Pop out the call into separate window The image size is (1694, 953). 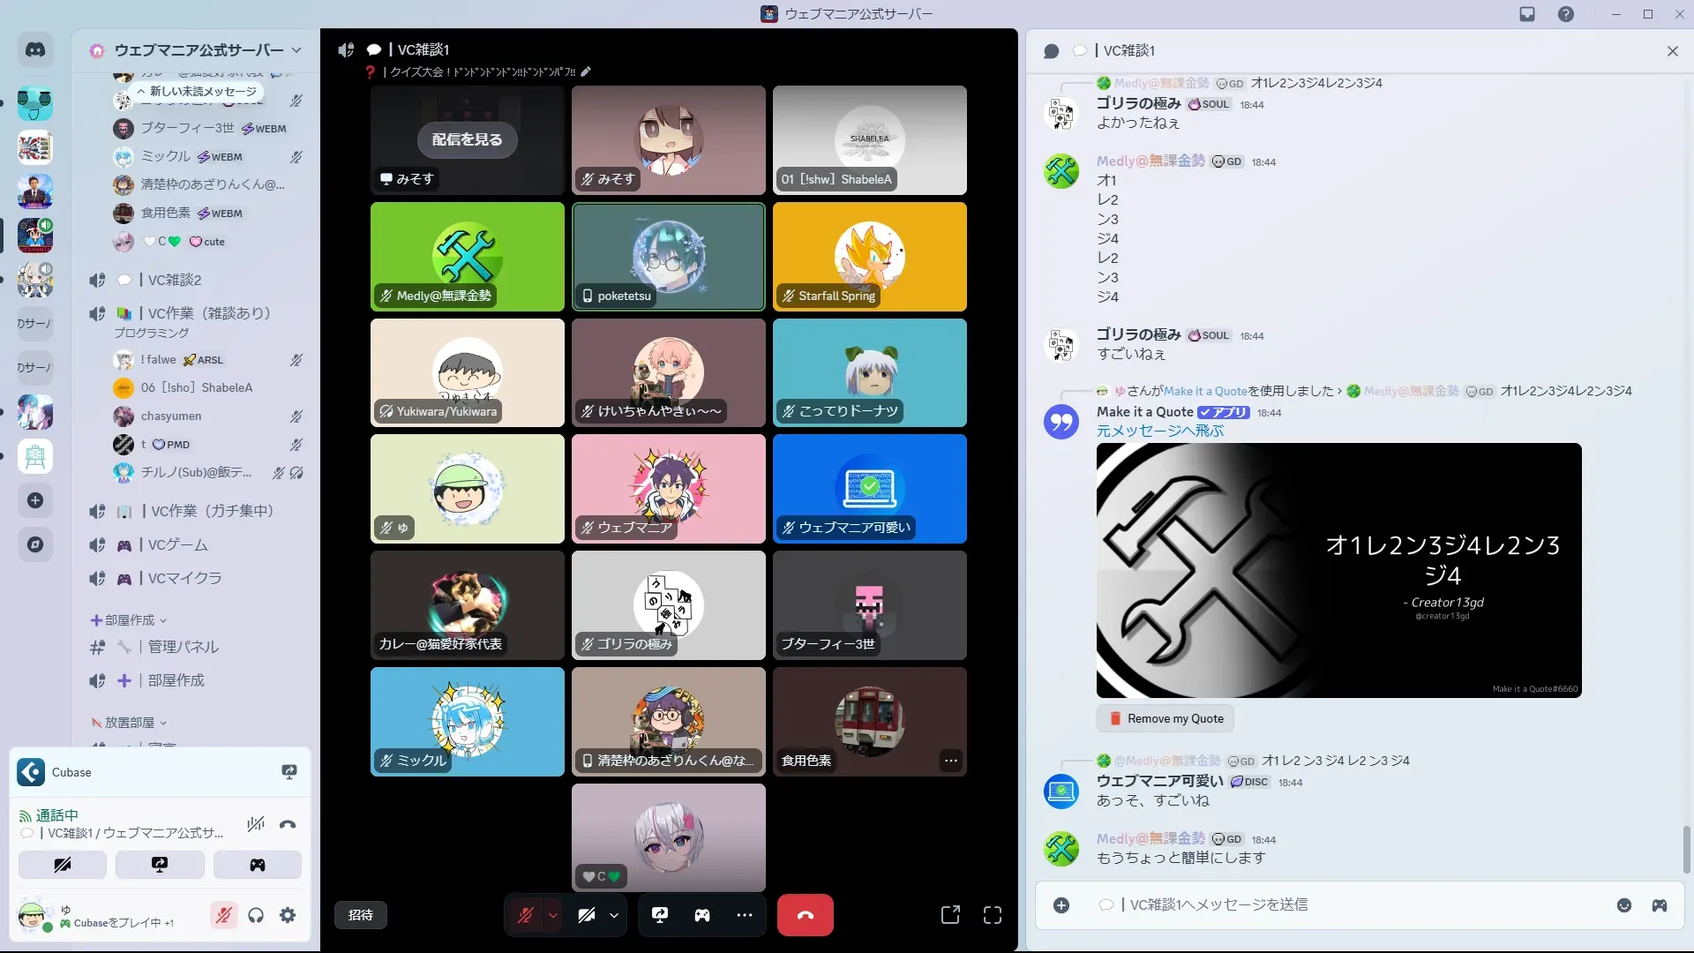(950, 915)
